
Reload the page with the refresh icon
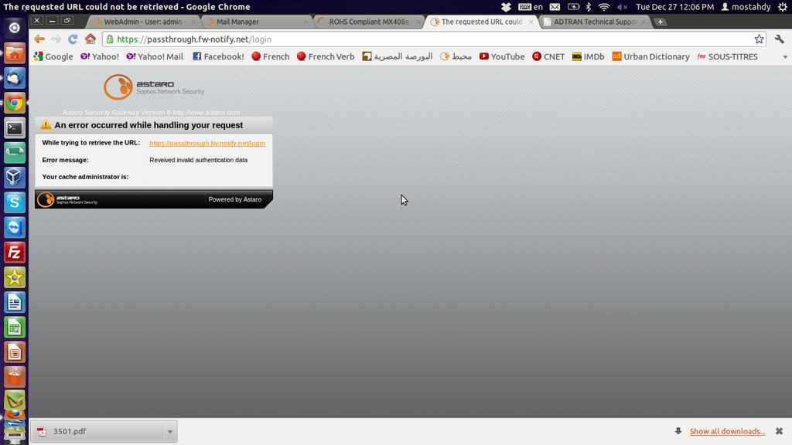(73, 39)
